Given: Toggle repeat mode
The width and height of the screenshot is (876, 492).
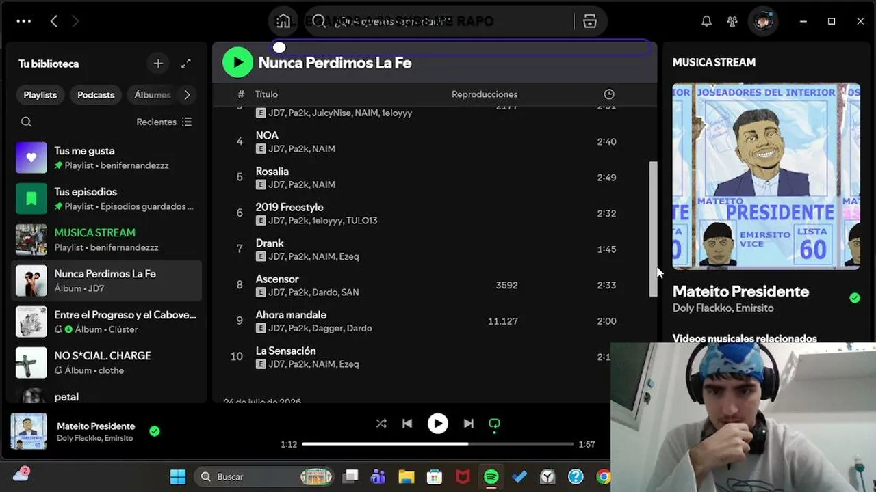Looking at the screenshot, I should click(495, 424).
